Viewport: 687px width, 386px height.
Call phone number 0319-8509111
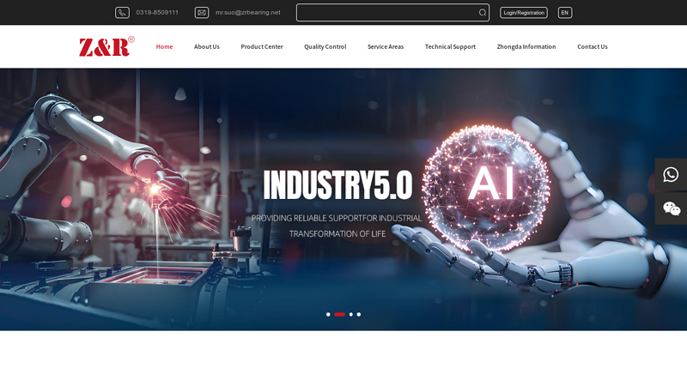[157, 13]
